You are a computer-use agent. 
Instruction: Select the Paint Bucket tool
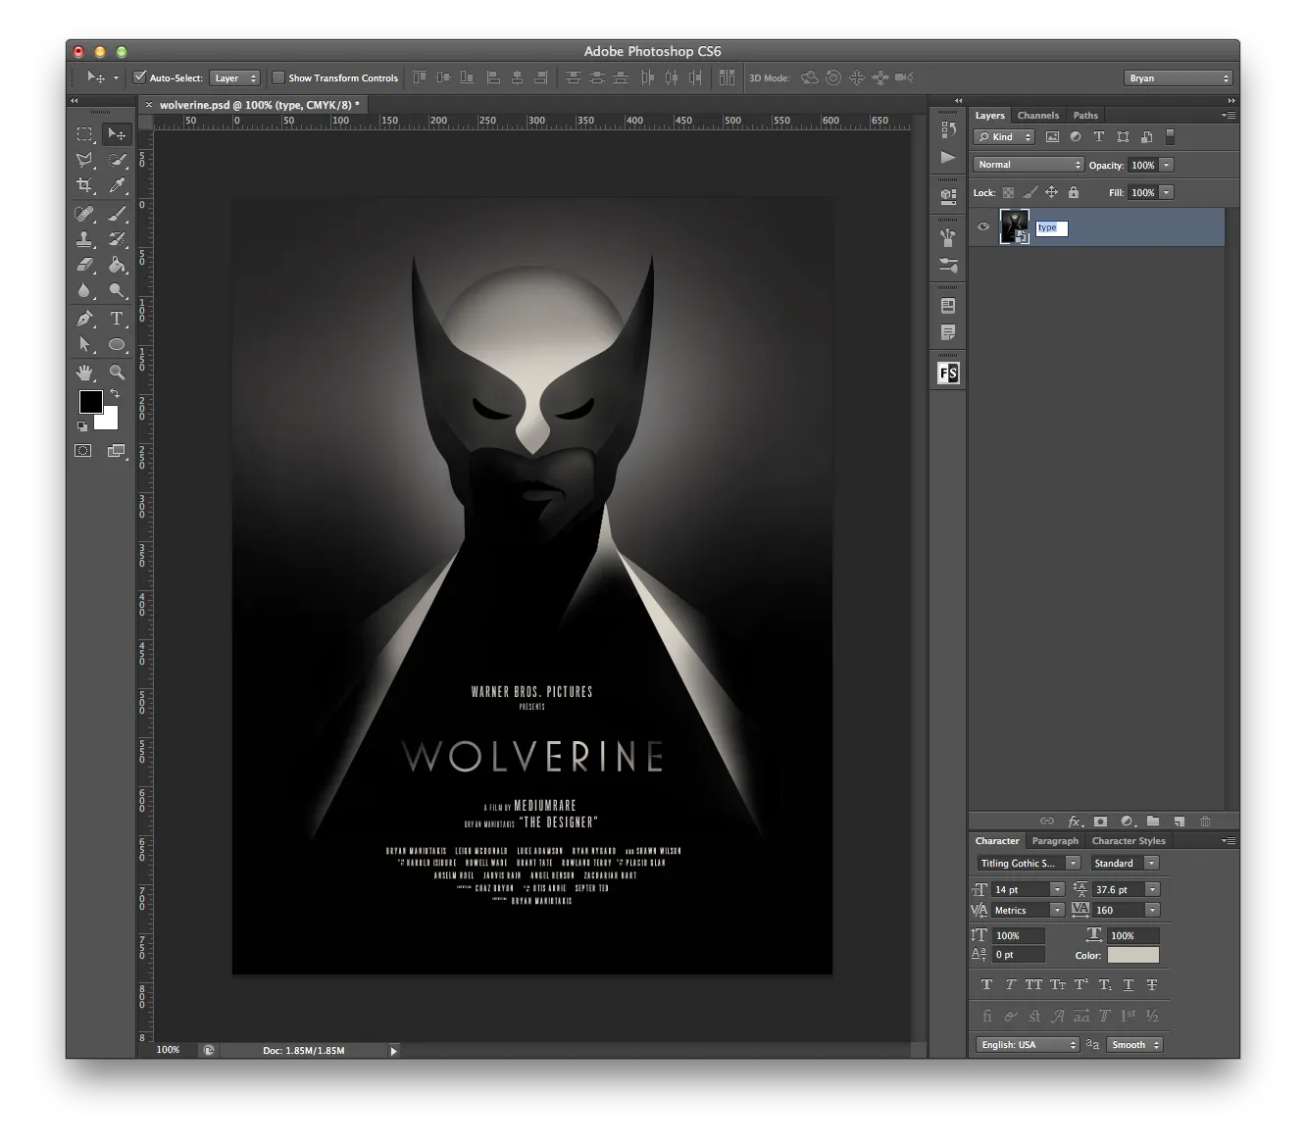(x=117, y=265)
